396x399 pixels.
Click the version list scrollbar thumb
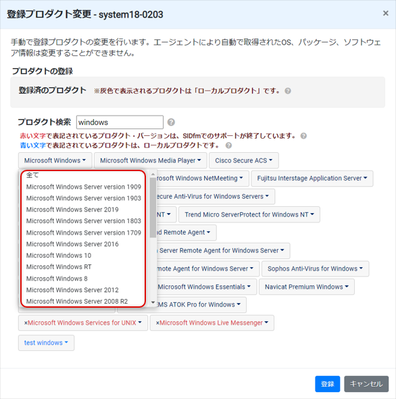(153, 208)
